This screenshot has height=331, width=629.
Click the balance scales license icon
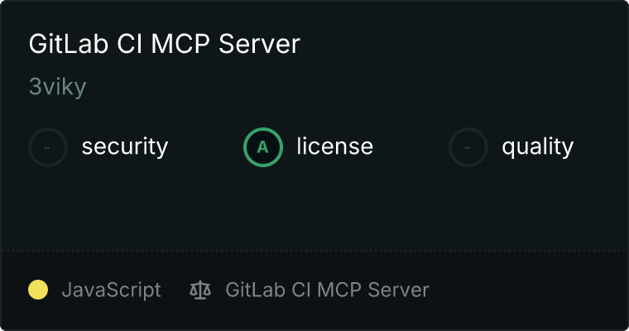[200, 290]
